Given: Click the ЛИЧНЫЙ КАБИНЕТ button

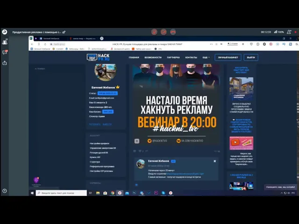Looking at the screenshot, I should [x=228, y=57].
